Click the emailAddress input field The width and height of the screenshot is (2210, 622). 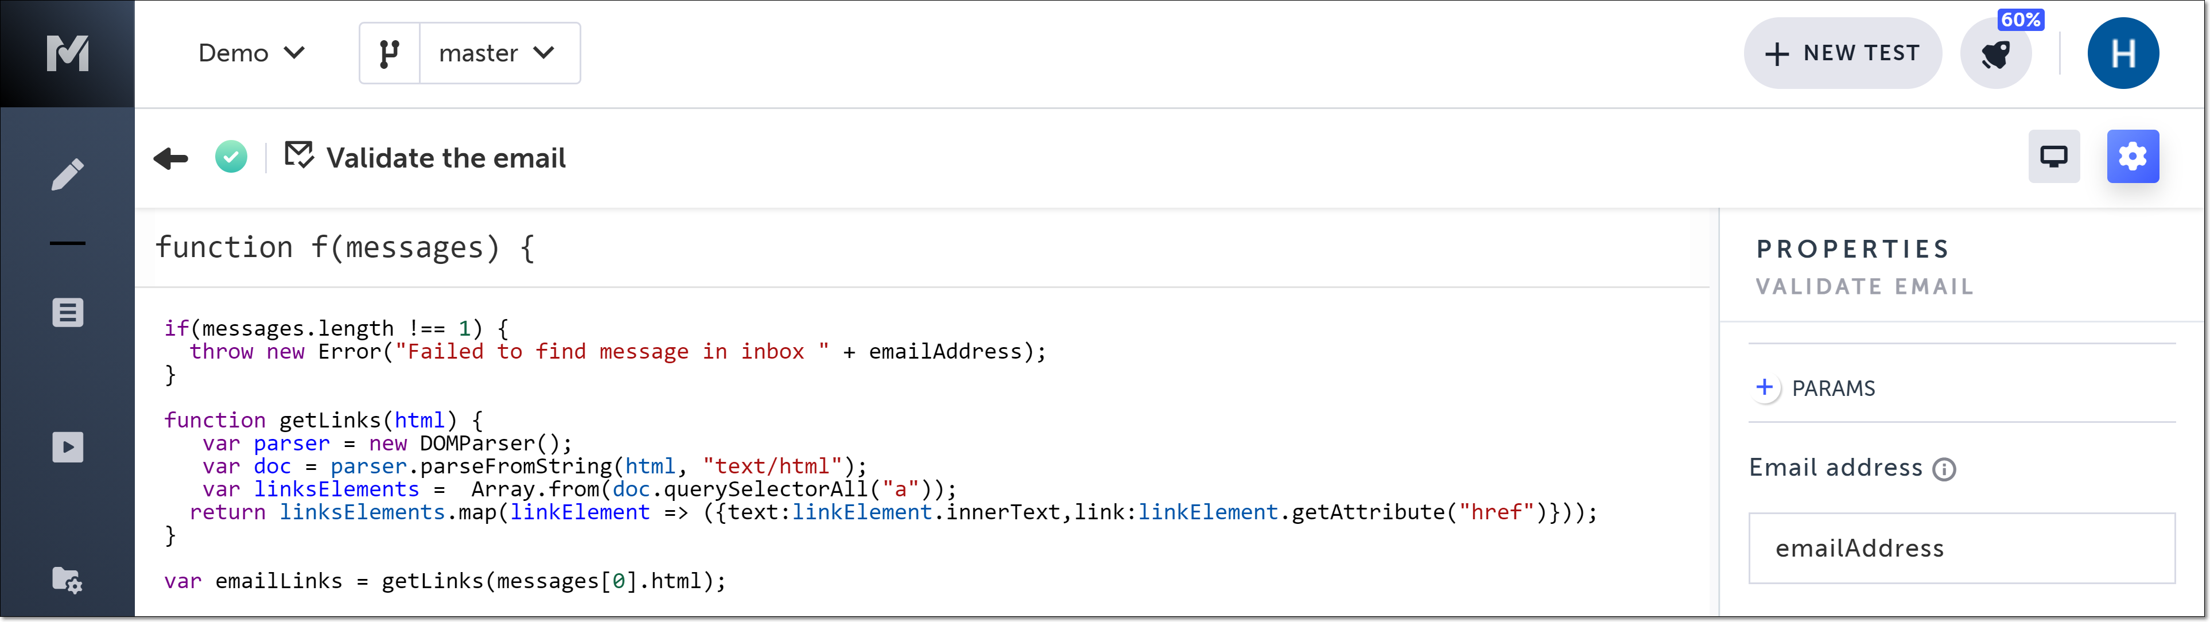click(1960, 548)
